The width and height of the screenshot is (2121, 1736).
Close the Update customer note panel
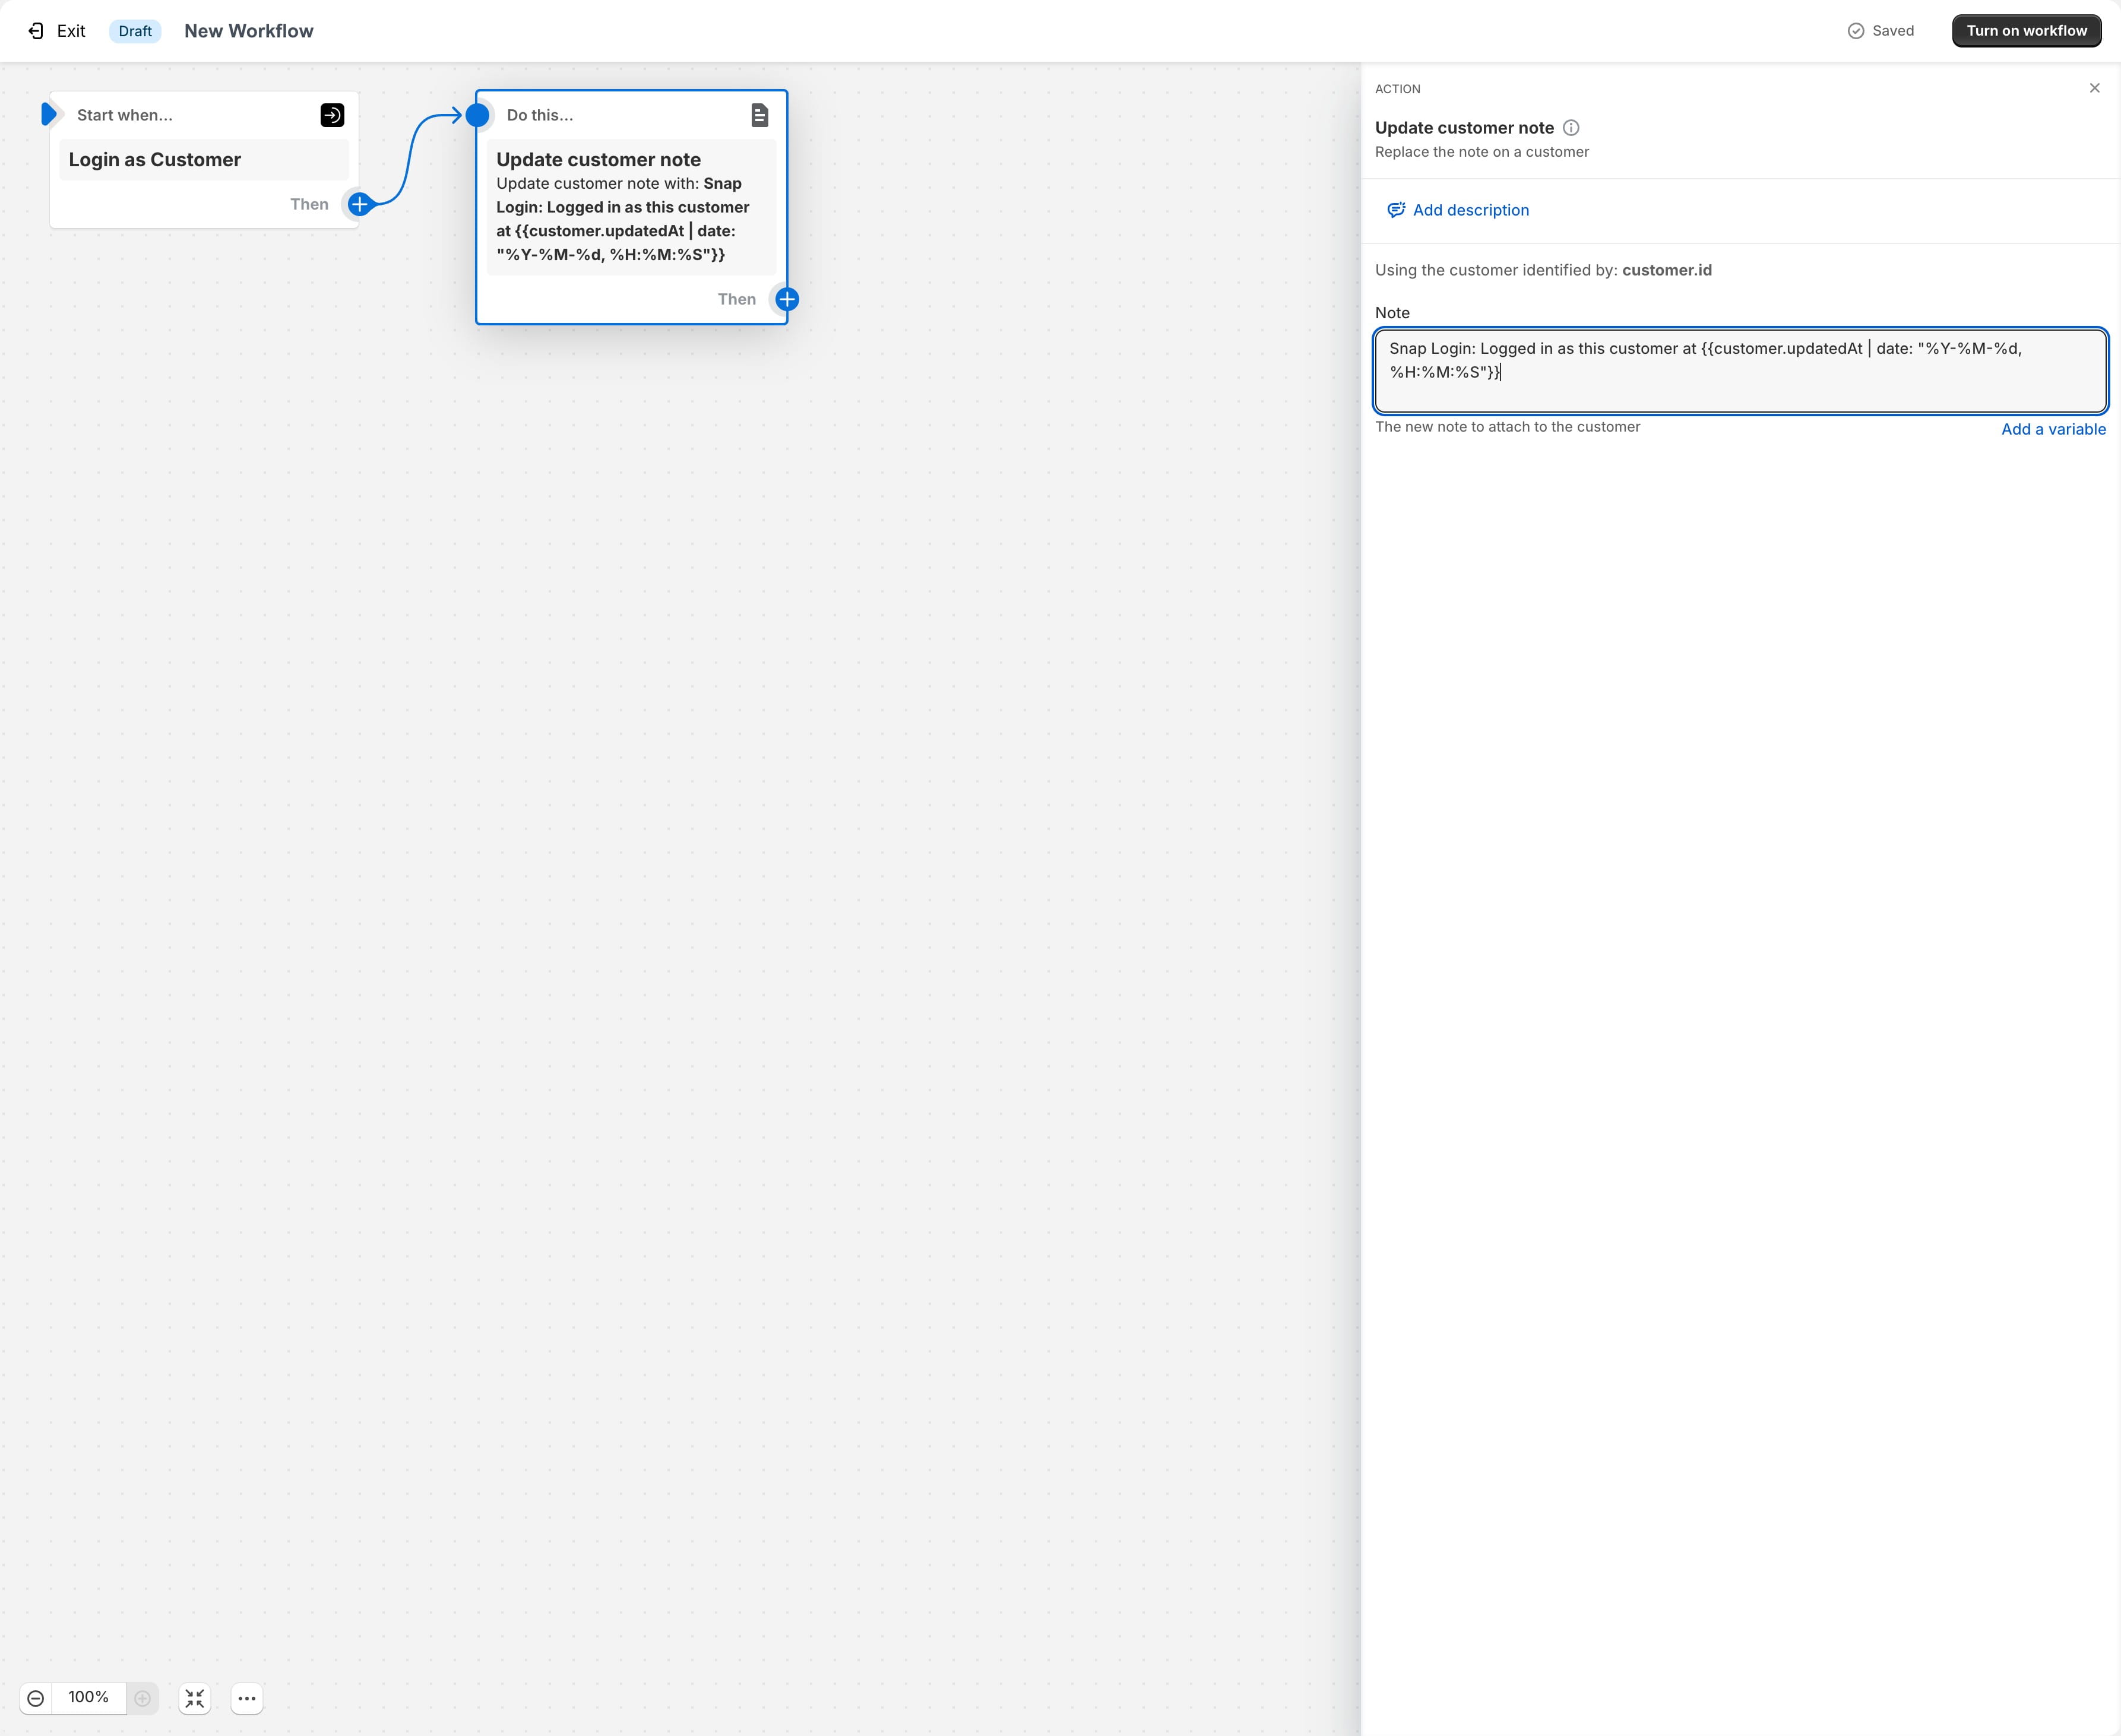coord(2095,87)
